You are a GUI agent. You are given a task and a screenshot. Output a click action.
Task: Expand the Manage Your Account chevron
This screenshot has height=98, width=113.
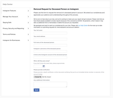click(28, 17)
